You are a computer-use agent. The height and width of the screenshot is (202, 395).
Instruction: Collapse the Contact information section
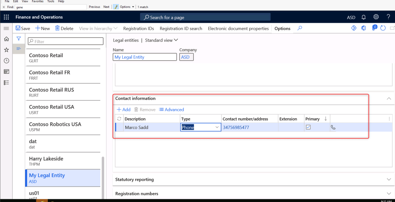pyautogui.click(x=388, y=98)
